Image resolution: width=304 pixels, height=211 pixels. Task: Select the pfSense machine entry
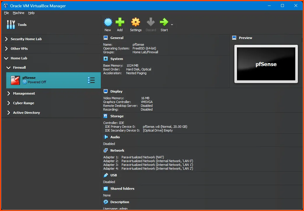point(54,80)
